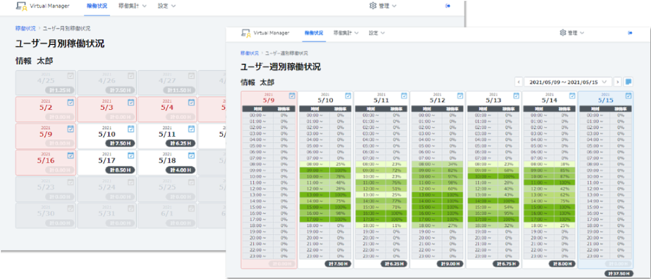
Task: Click Virtual Manager logo in the weekly window
Action: tap(265, 33)
